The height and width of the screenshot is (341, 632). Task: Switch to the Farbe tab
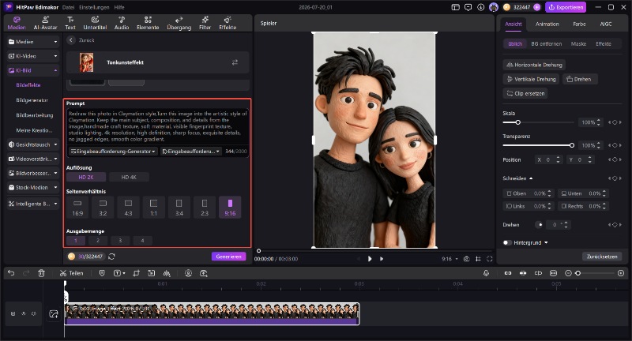(579, 24)
